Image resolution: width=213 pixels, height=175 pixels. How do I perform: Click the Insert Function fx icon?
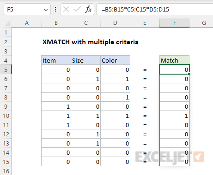pyautogui.click(x=88, y=10)
